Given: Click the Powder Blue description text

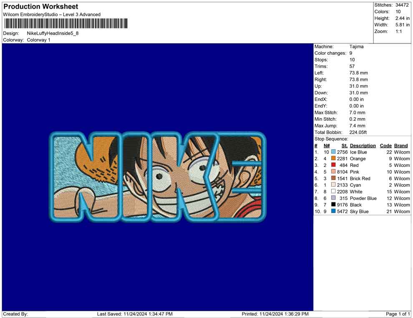Looking at the screenshot, I should pyautogui.click(x=363, y=198).
